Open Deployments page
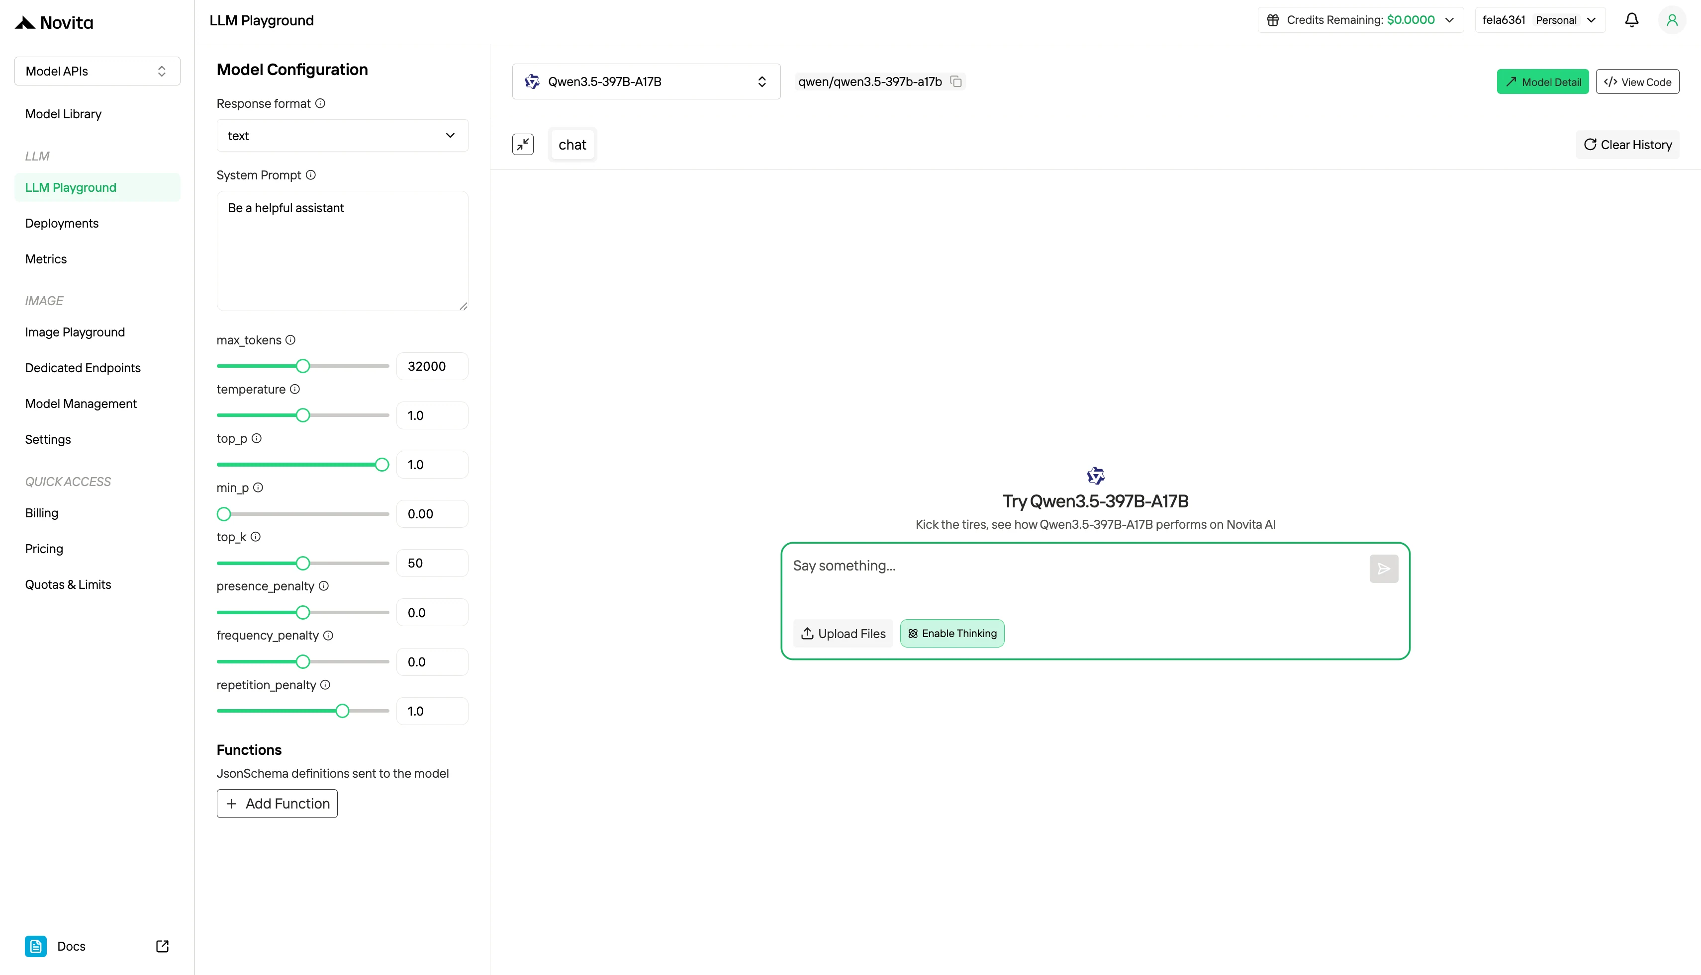This screenshot has width=1701, height=975. click(x=62, y=223)
